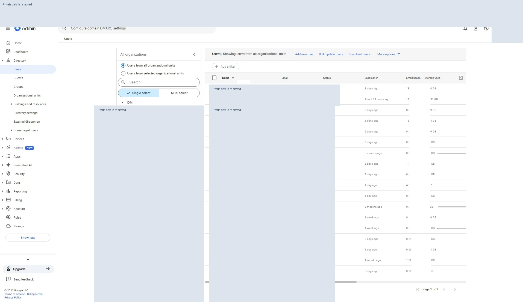Click the Devices icon in sidebar
Image resolution: width=523 pixels, height=302 pixels.
click(x=8, y=139)
